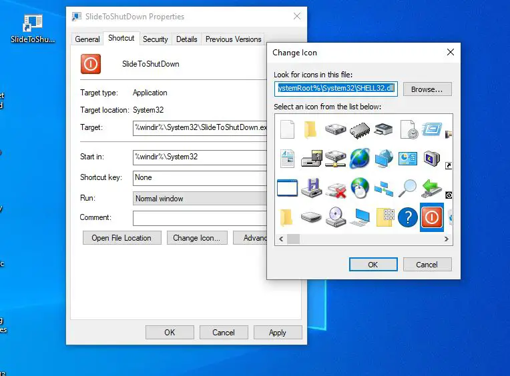Pick the networked computers icon
The height and width of the screenshot is (376, 510).
click(384, 189)
